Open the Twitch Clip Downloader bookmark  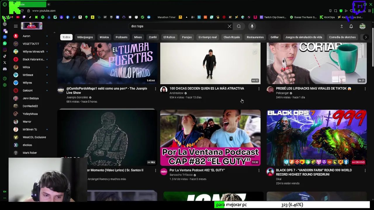tap(273, 17)
